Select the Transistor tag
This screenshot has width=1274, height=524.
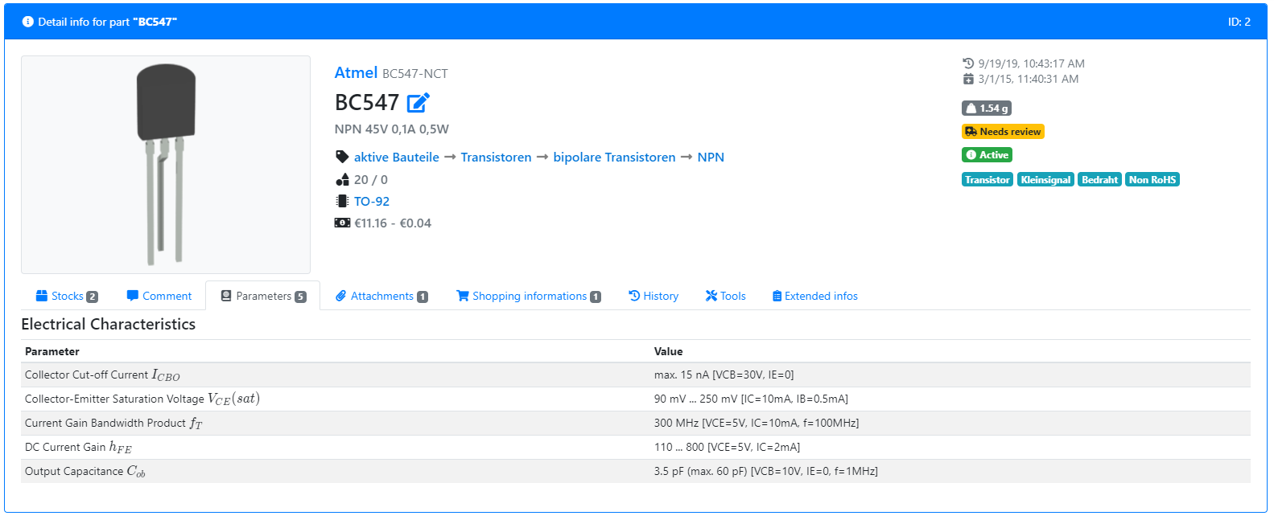tap(987, 180)
